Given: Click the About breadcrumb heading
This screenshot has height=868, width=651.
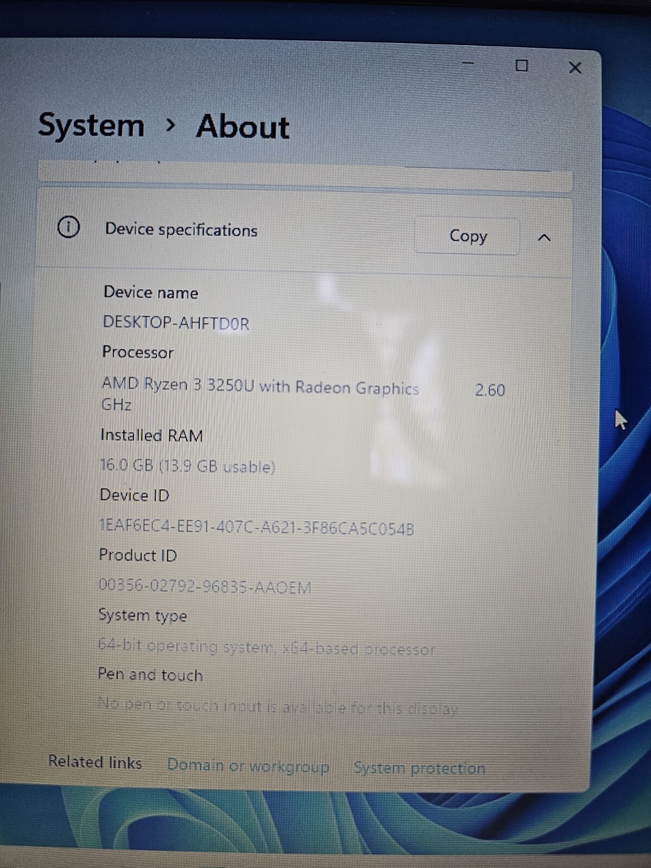Looking at the screenshot, I should [242, 127].
